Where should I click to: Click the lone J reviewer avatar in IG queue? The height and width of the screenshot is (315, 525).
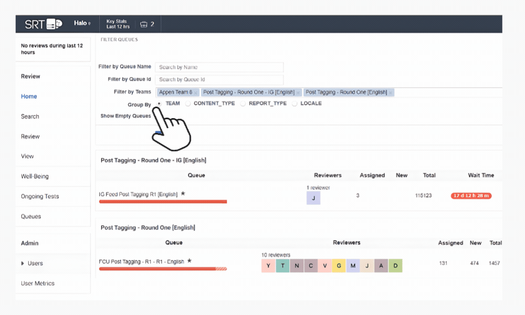[x=313, y=198]
